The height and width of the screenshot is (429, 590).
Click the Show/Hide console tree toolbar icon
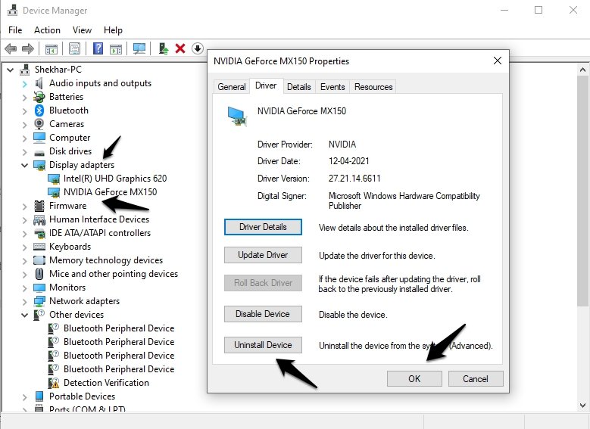coord(52,49)
